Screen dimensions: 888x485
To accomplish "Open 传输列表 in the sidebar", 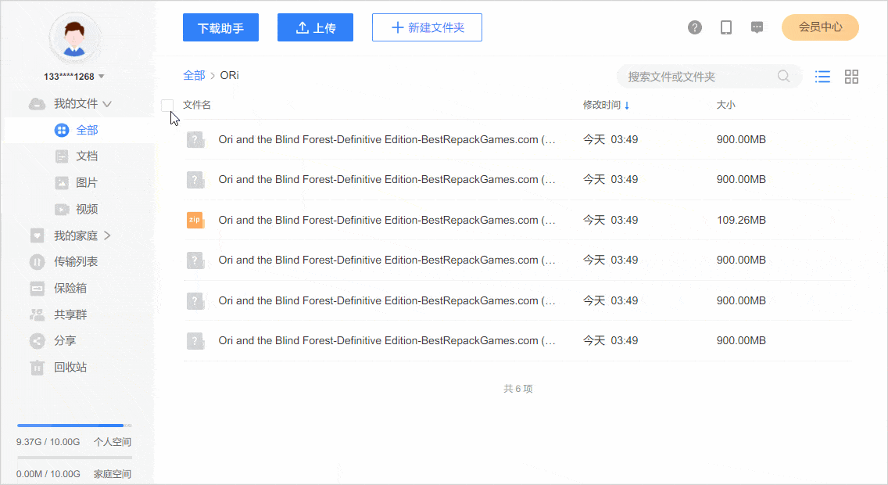I will (x=75, y=262).
